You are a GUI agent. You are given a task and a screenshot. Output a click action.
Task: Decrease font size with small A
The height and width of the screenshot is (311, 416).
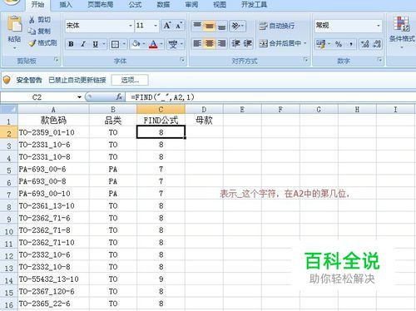pos(179,26)
